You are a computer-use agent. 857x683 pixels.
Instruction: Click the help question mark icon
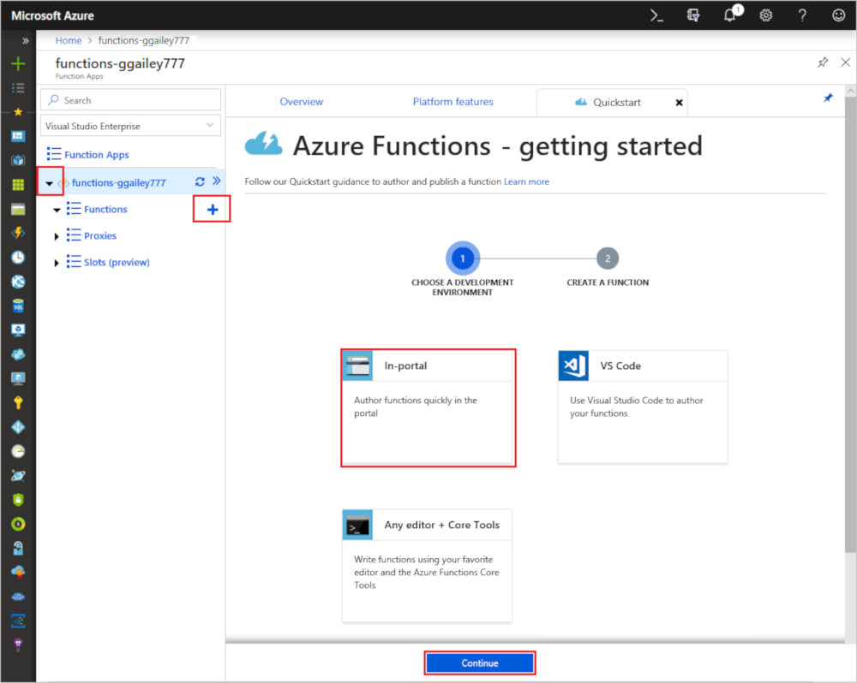(802, 15)
